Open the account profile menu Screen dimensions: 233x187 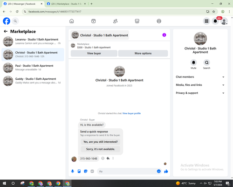[x=224, y=21]
